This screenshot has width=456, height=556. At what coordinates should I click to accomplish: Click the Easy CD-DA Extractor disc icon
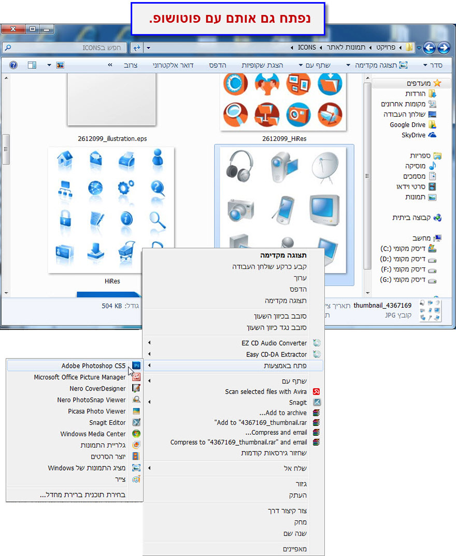(x=317, y=354)
